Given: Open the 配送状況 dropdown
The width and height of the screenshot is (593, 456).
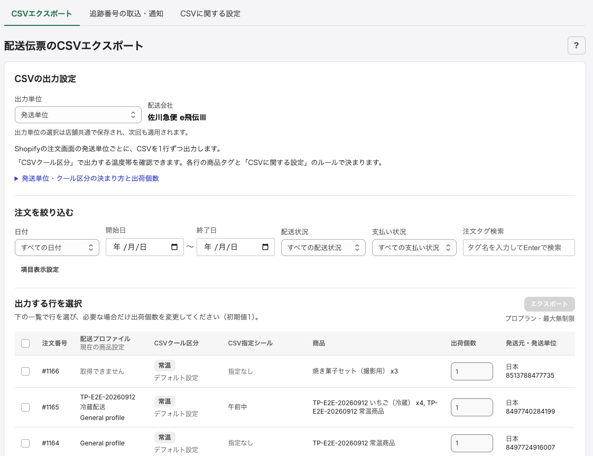Looking at the screenshot, I should (x=323, y=248).
